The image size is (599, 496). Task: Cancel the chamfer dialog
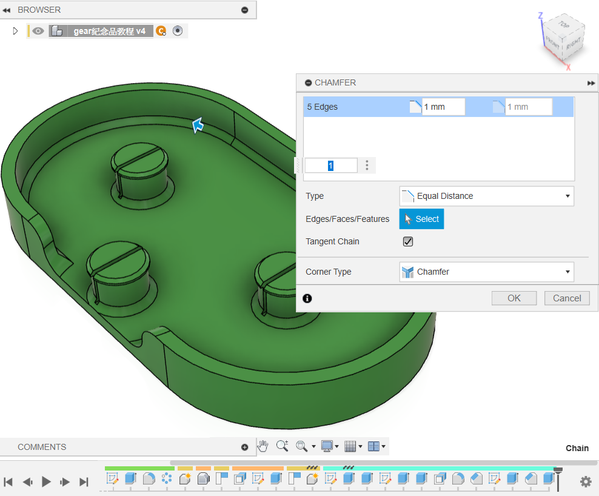tap(567, 298)
